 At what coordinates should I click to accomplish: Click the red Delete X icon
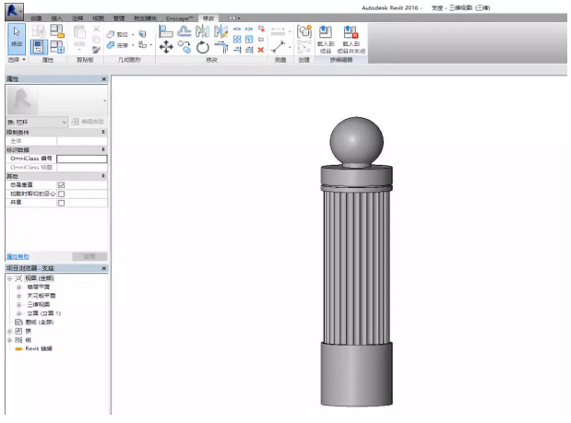click(x=261, y=50)
